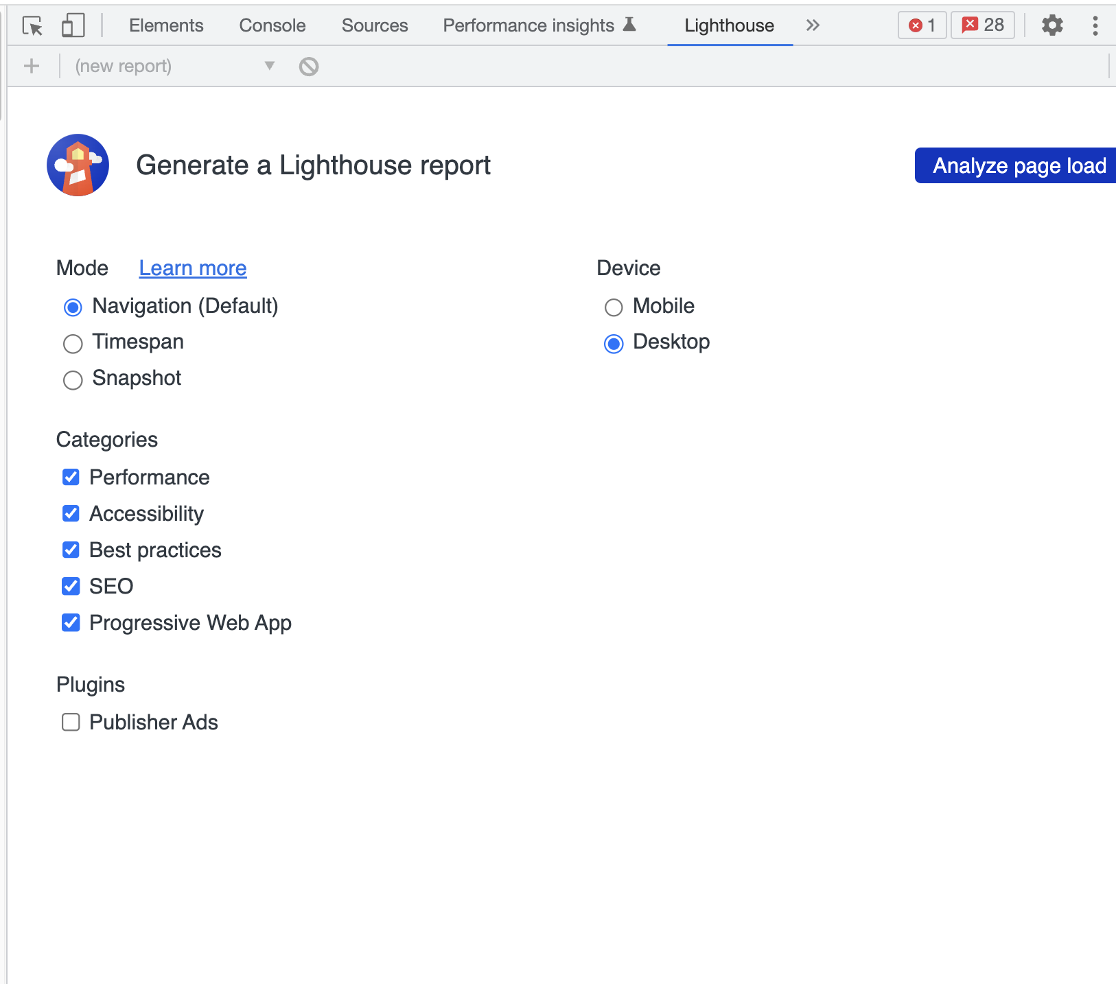Click the Plugins section label

91,684
